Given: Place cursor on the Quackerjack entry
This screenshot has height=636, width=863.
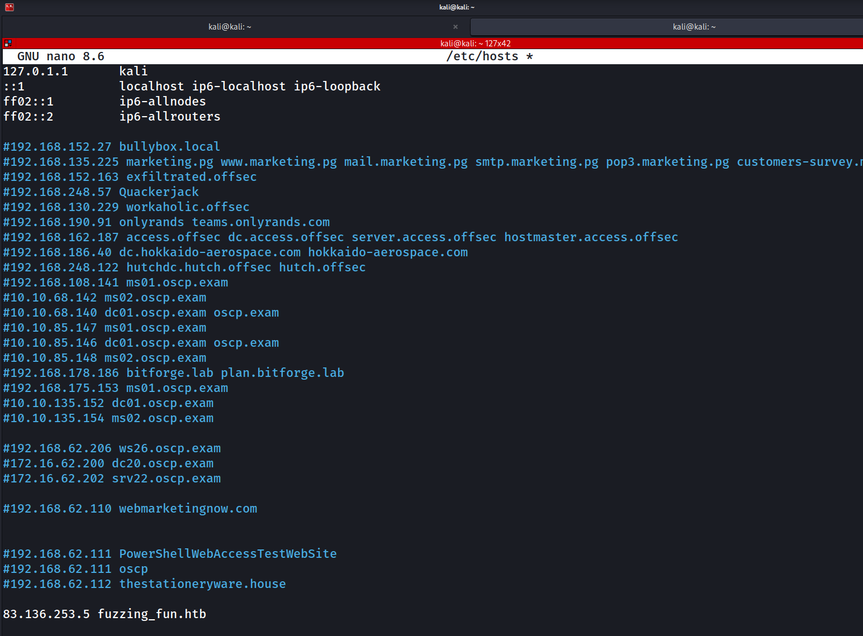Looking at the screenshot, I should (x=159, y=192).
